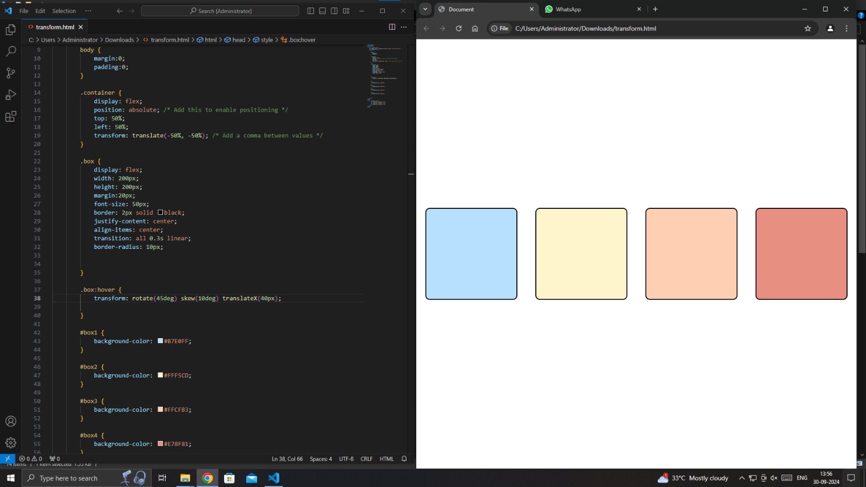This screenshot has width=866, height=487.
Task: Open the Manage gear menu in VS Code
Action: (x=10, y=443)
